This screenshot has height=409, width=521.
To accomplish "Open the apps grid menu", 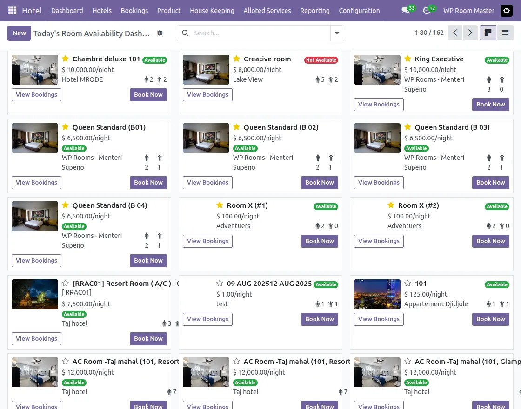I will pyautogui.click(x=12, y=10).
